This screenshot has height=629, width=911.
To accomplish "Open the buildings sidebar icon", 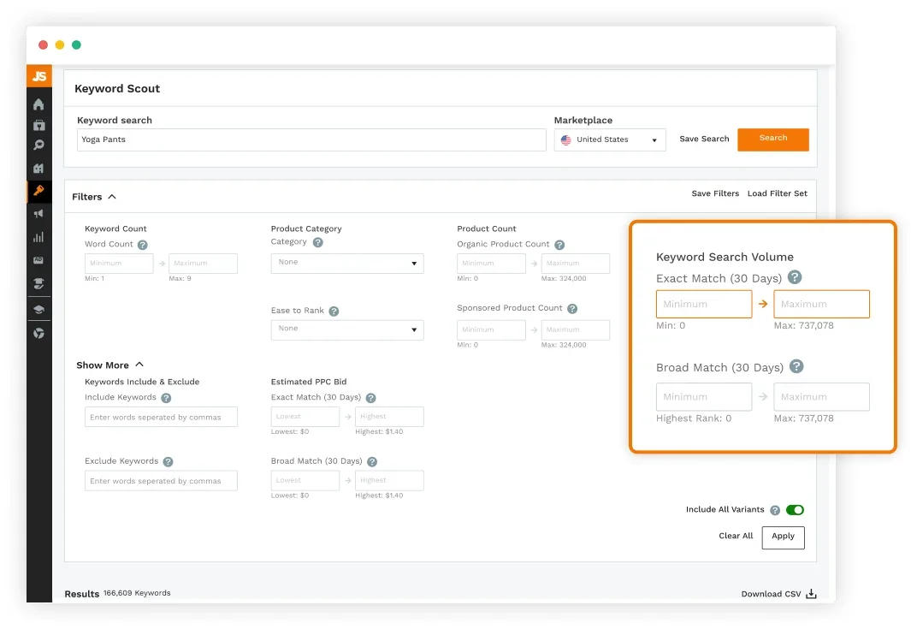I will pos(38,169).
